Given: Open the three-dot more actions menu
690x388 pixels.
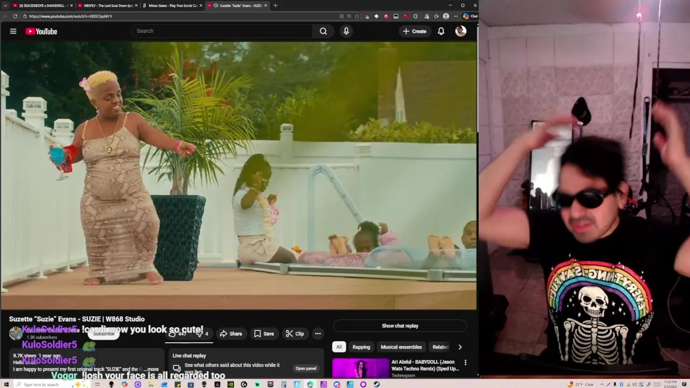Looking at the screenshot, I should pos(318,334).
